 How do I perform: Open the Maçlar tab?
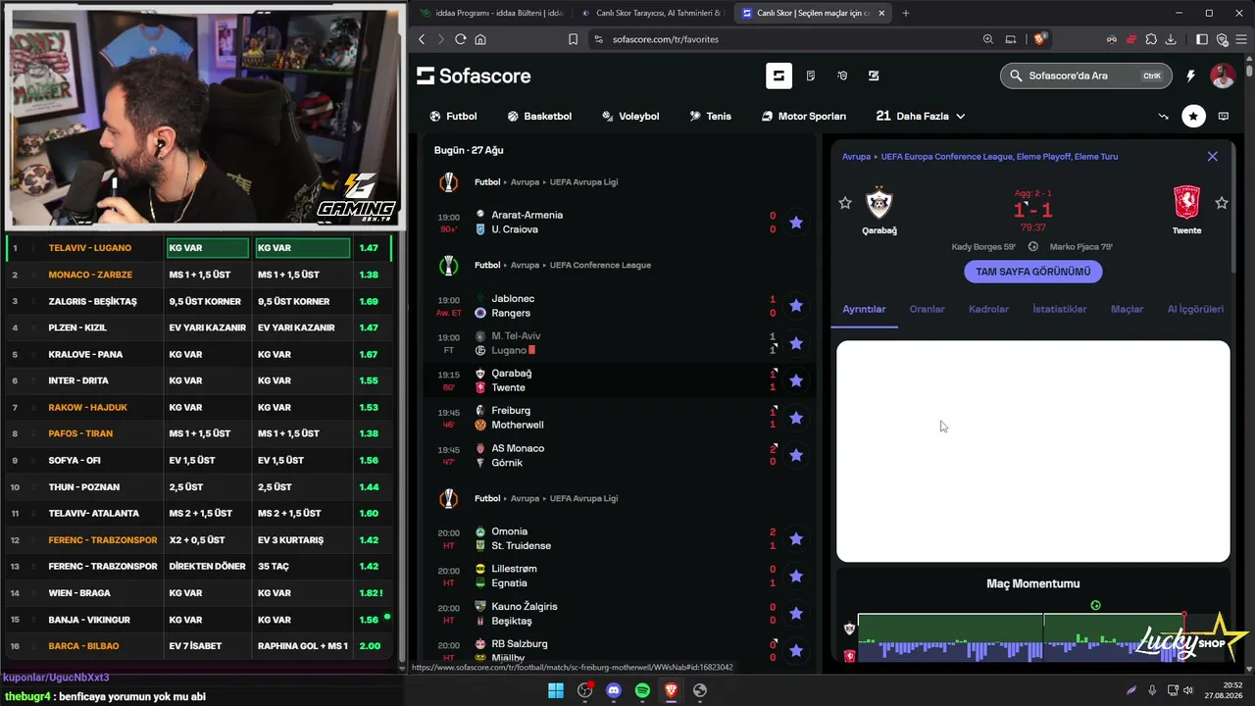point(1127,309)
